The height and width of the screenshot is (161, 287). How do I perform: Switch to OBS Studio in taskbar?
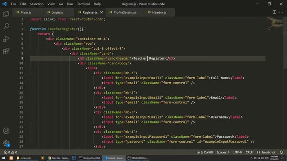(138, 158)
